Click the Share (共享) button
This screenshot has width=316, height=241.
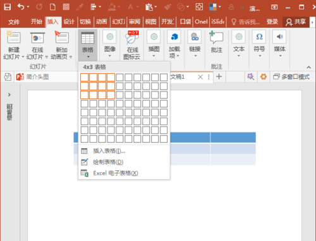coord(296,21)
